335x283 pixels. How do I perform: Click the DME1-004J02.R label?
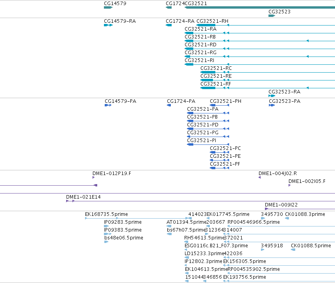(x=278, y=173)
